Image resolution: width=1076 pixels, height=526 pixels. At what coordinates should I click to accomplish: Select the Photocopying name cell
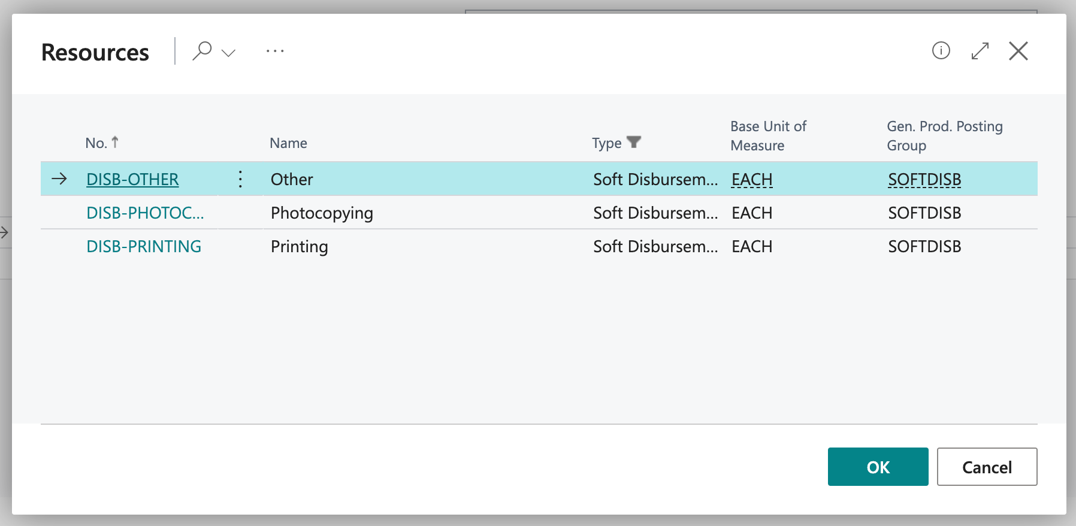(x=322, y=213)
